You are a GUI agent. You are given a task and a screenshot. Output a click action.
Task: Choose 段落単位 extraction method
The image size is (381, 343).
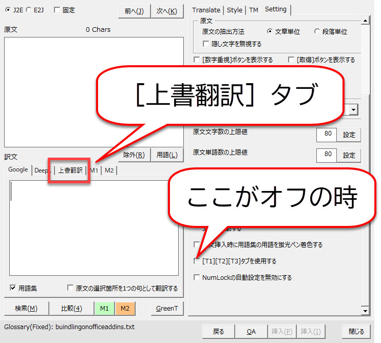[x=317, y=31]
